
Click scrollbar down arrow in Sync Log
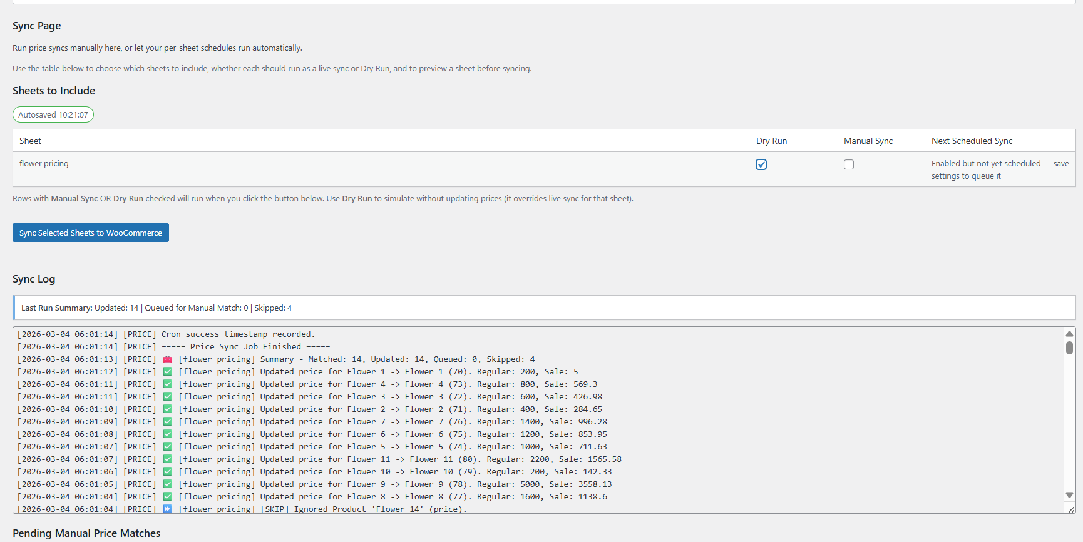pos(1069,495)
